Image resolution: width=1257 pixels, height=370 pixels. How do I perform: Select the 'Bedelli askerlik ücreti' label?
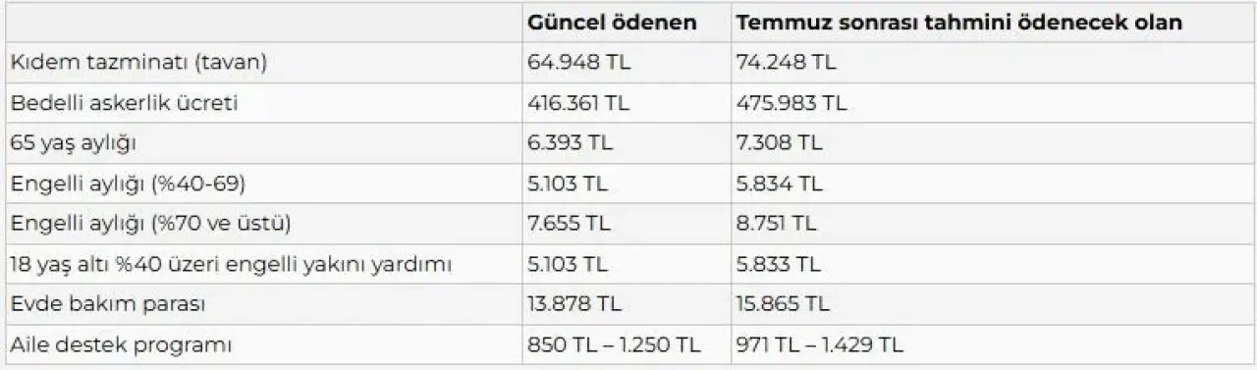124,102
